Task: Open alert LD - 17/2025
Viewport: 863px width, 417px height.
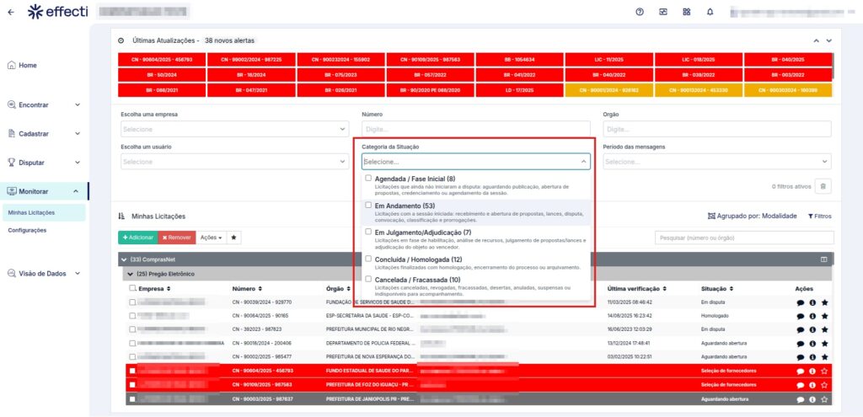Action: click(x=519, y=90)
